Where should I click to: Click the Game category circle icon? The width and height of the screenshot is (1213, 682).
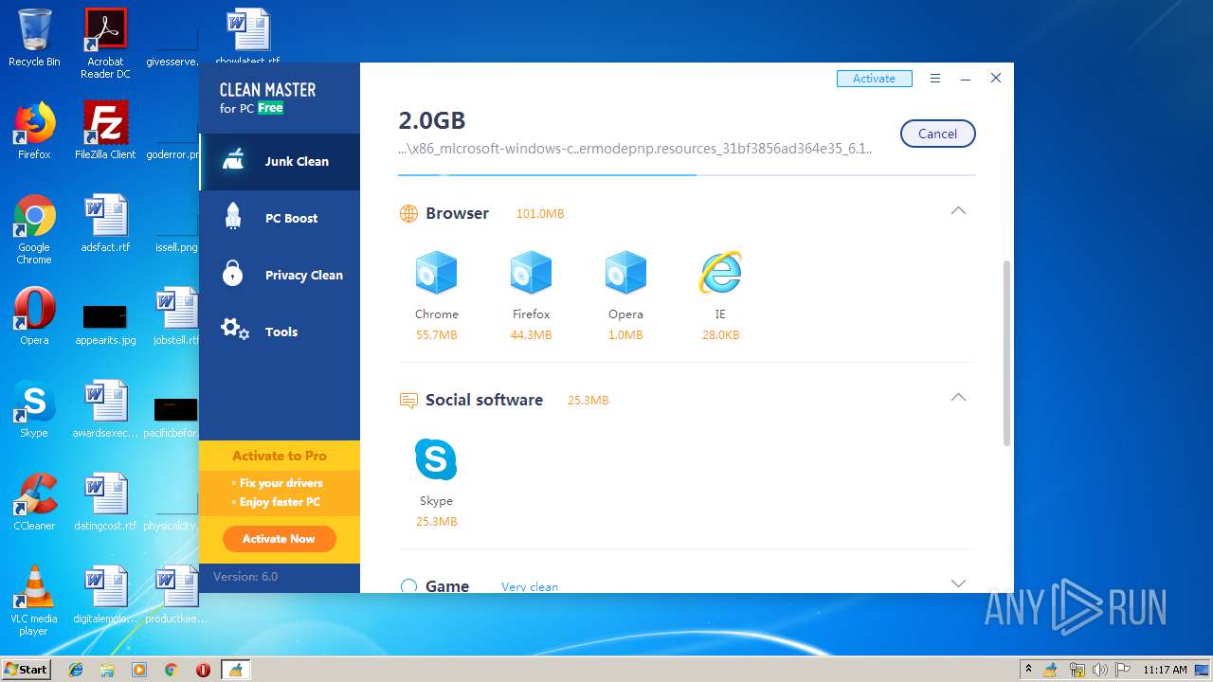408,587
